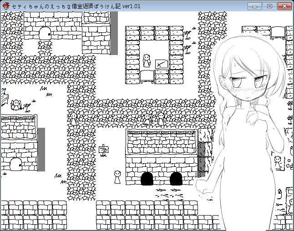Click the window title text ending in ver1.01
The image size is (294, 231).
click(76, 6)
